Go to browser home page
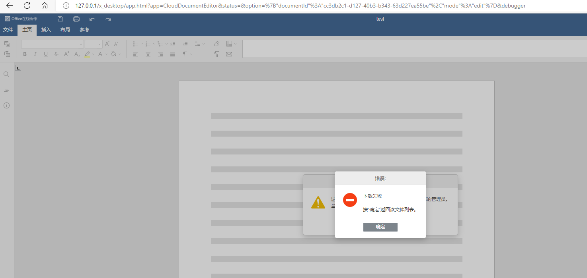The width and height of the screenshot is (587, 278). 45,6
